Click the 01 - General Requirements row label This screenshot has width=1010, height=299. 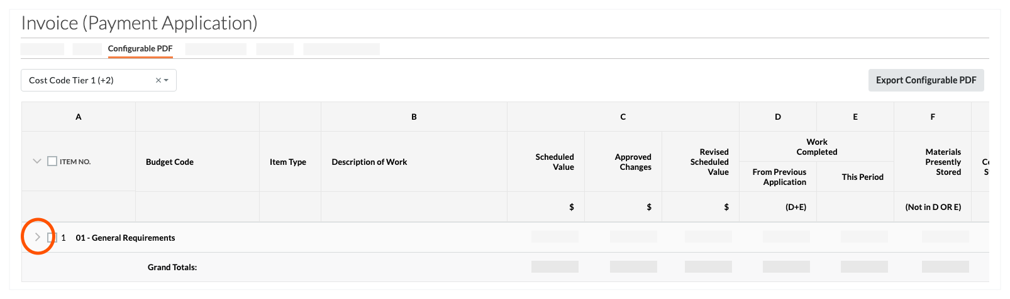pos(125,238)
